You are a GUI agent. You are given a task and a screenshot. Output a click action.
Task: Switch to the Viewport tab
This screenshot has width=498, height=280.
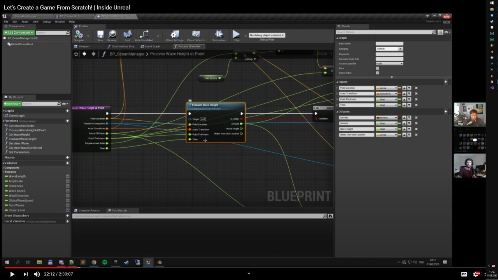(x=84, y=46)
